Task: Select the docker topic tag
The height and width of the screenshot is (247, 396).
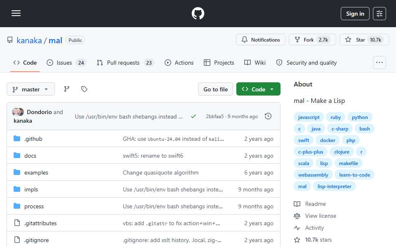Action: (x=328, y=140)
